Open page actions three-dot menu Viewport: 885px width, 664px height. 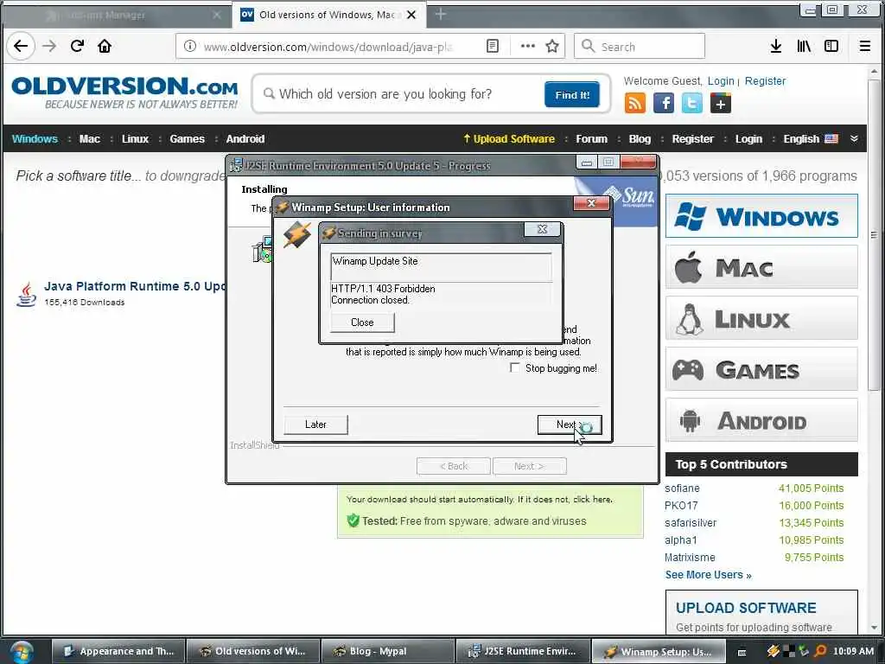[x=527, y=47]
